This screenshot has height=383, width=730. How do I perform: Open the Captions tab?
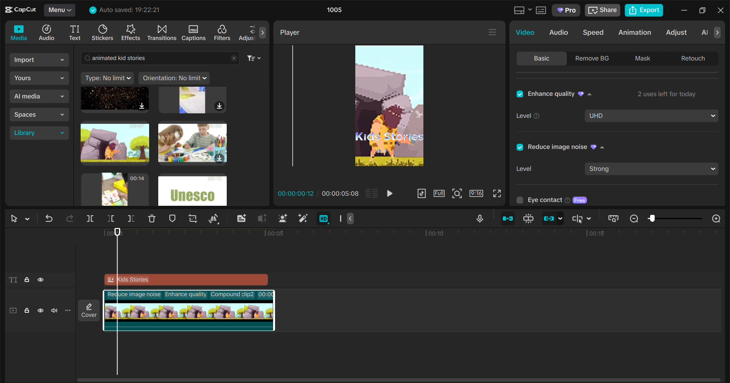(x=193, y=33)
